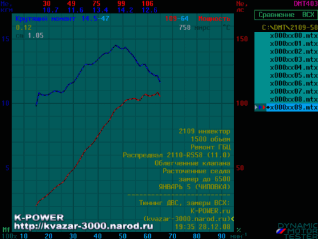318x239 pixels.
Task: Click the blue torque curve peak
Action: 116,45
